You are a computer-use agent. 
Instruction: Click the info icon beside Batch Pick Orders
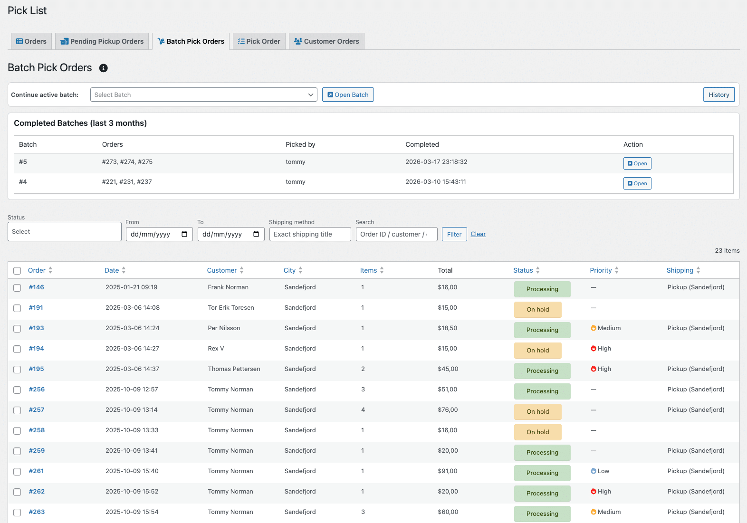[103, 68]
